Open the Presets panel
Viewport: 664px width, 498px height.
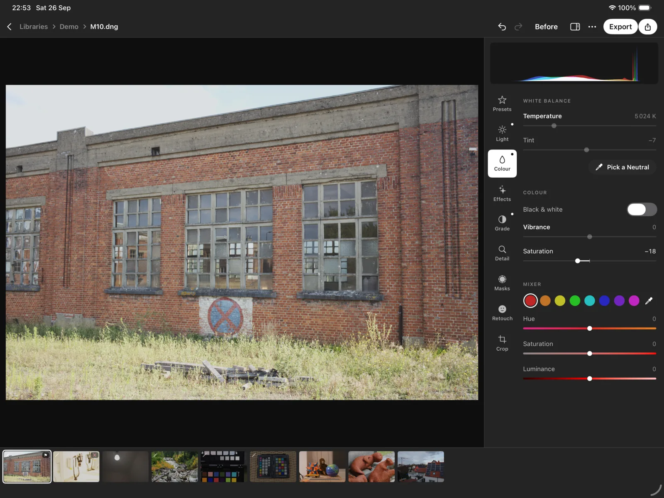pyautogui.click(x=502, y=103)
